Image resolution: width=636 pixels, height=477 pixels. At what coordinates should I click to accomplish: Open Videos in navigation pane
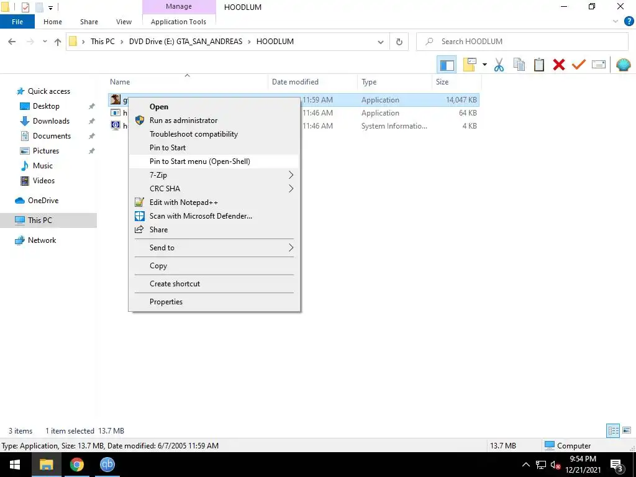point(43,181)
